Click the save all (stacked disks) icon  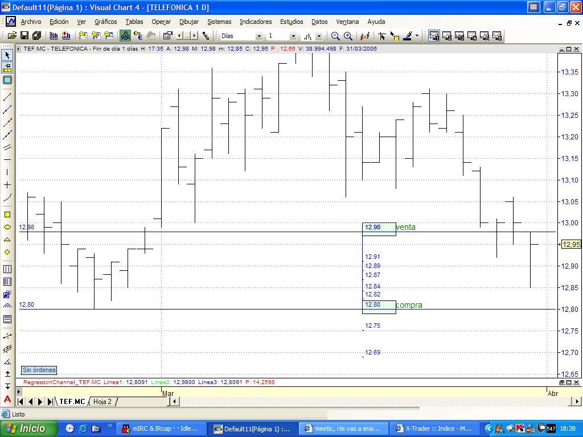pyautogui.click(x=36, y=36)
